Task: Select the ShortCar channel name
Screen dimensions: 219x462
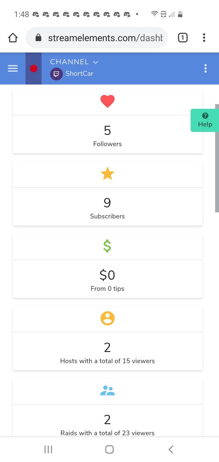Action: (x=79, y=74)
